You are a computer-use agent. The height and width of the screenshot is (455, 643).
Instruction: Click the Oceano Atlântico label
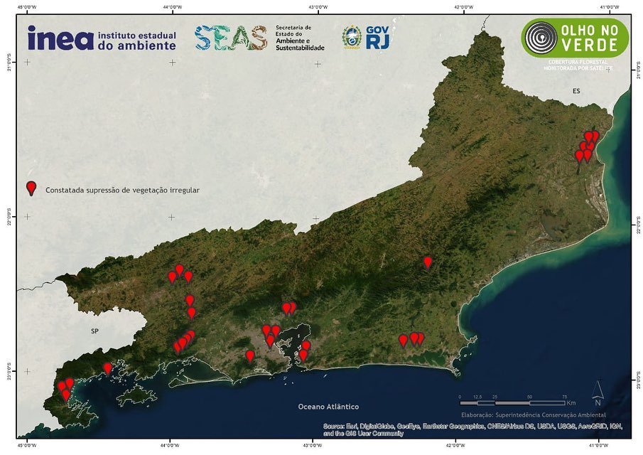point(328,407)
